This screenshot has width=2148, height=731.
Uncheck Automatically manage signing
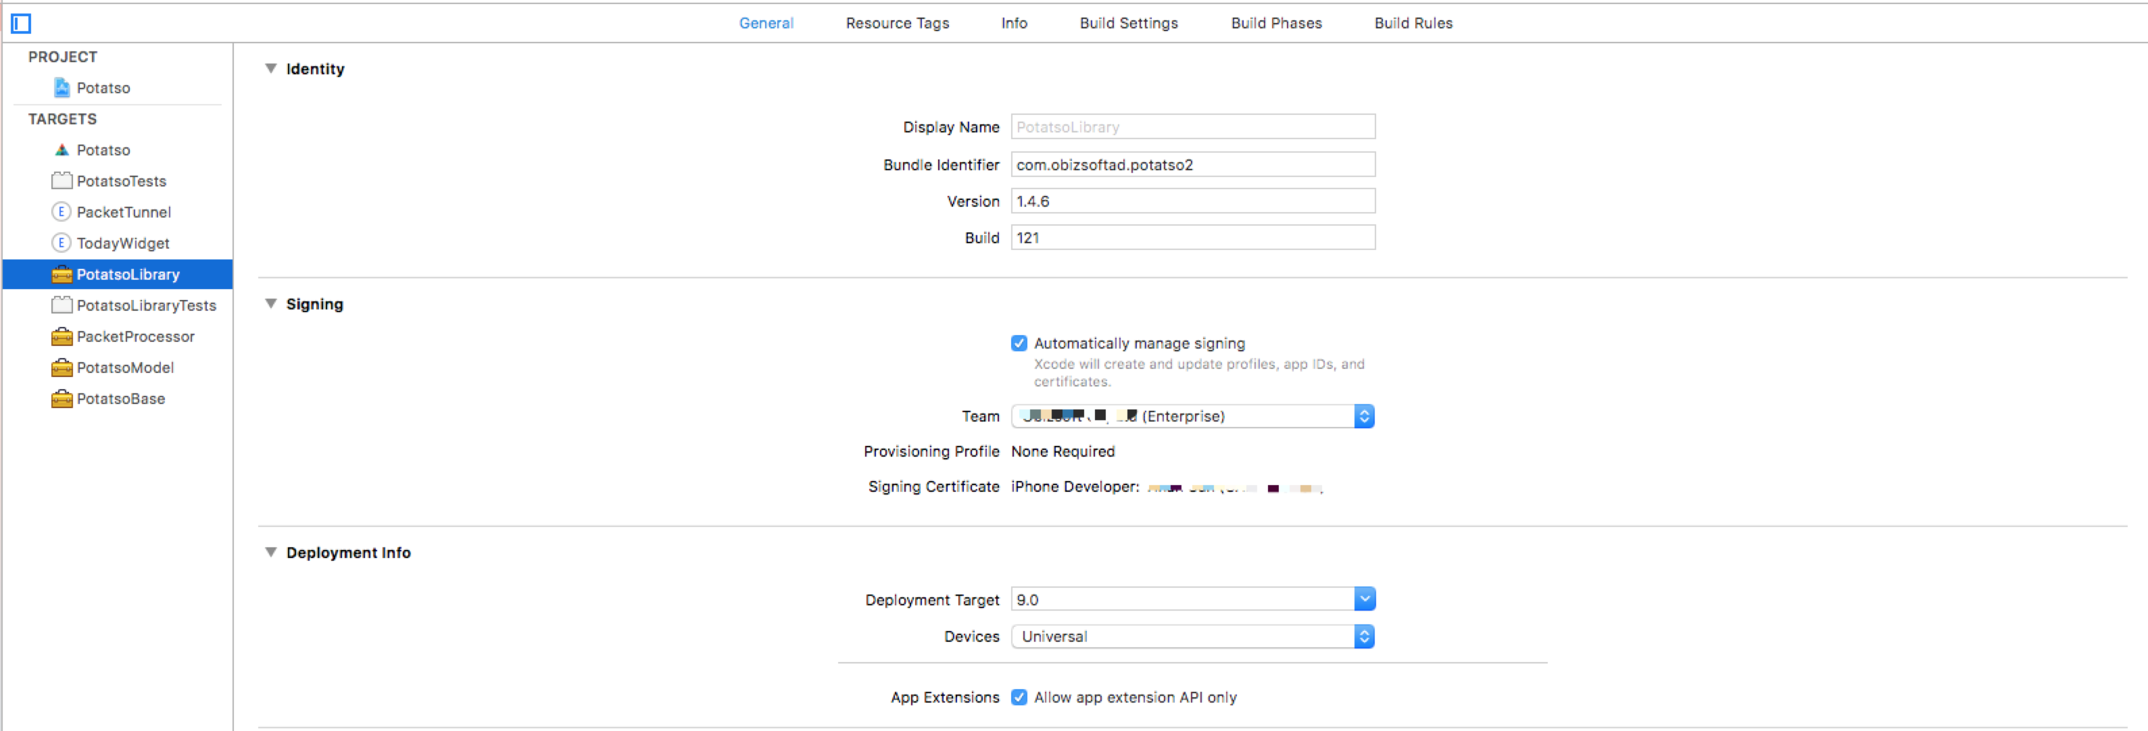click(x=1019, y=343)
